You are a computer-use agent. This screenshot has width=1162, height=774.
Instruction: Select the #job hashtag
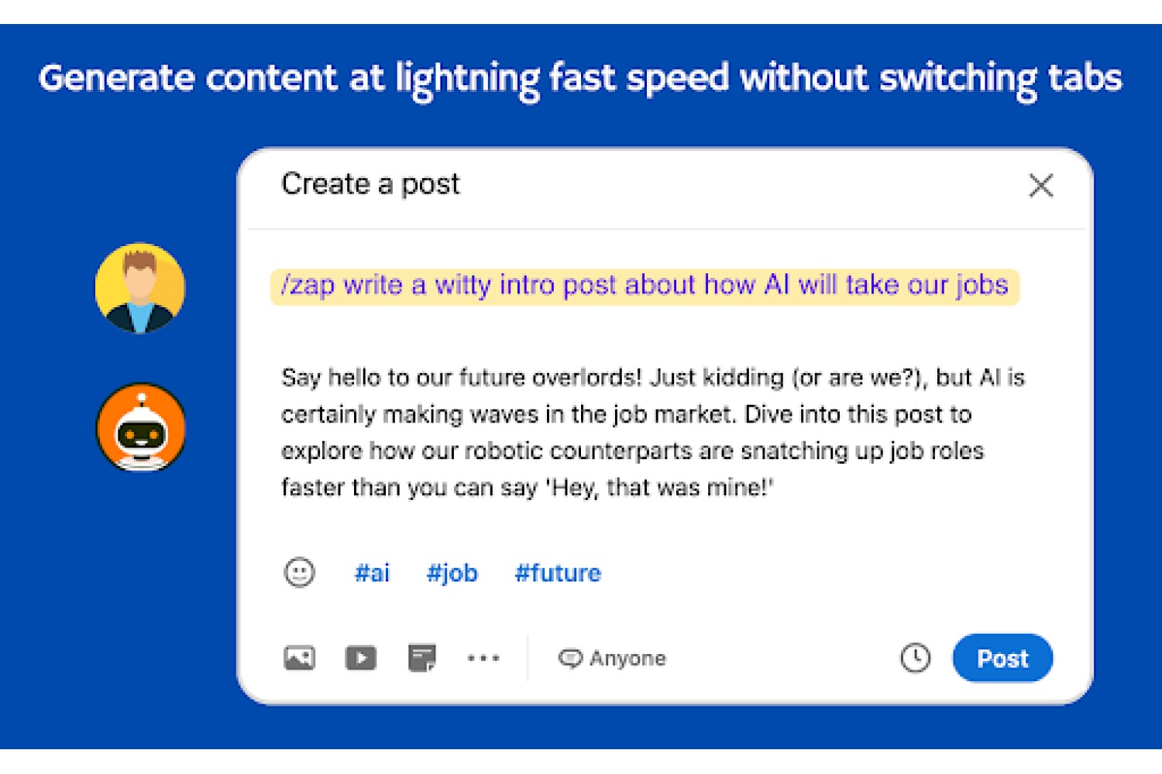coord(452,574)
